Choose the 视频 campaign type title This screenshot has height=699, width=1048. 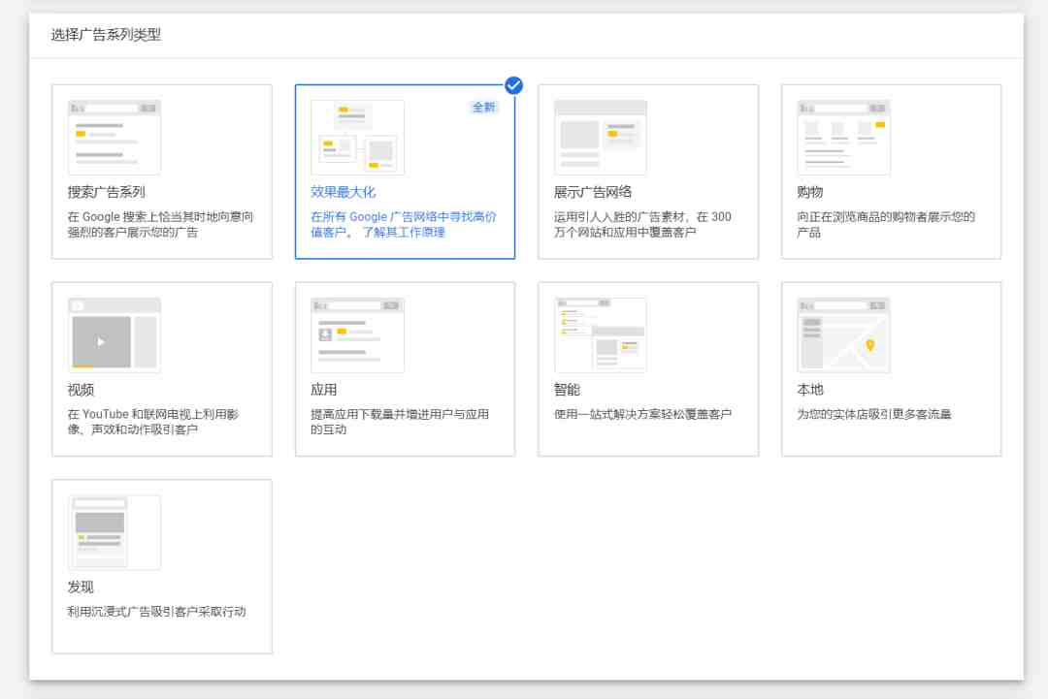pos(81,390)
